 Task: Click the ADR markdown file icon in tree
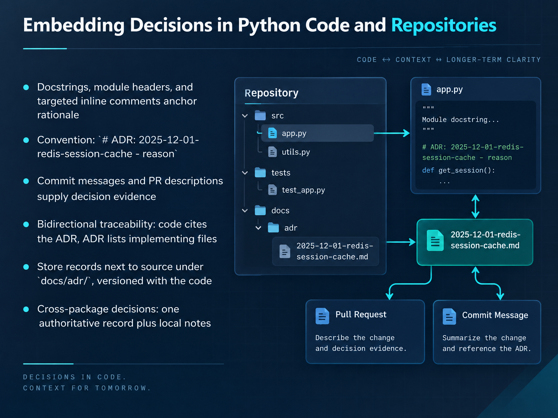pyautogui.click(x=285, y=251)
